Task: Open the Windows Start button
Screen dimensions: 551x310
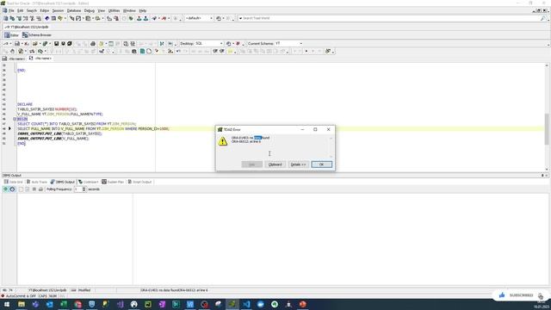Action: 7,304
